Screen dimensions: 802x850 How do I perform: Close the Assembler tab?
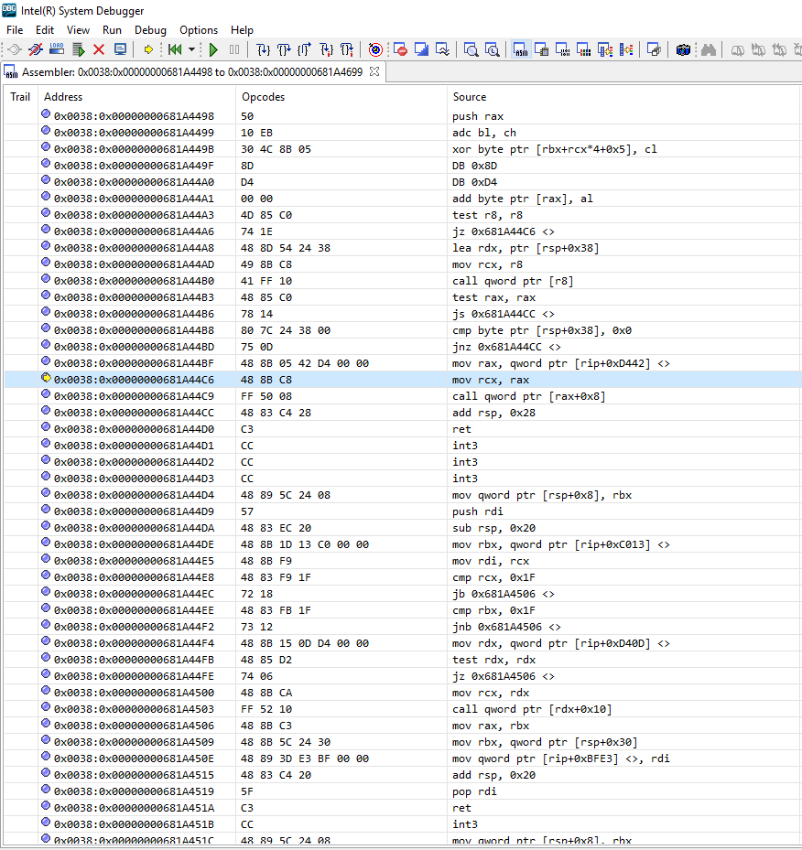pos(374,71)
